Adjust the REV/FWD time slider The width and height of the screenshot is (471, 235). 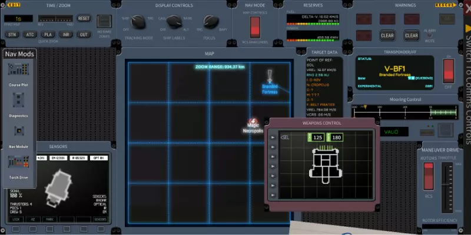[x=55, y=19]
